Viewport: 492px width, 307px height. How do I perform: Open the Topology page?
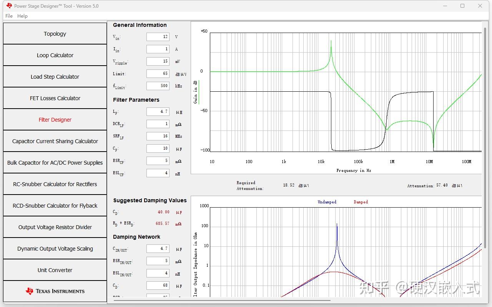tap(55, 34)
